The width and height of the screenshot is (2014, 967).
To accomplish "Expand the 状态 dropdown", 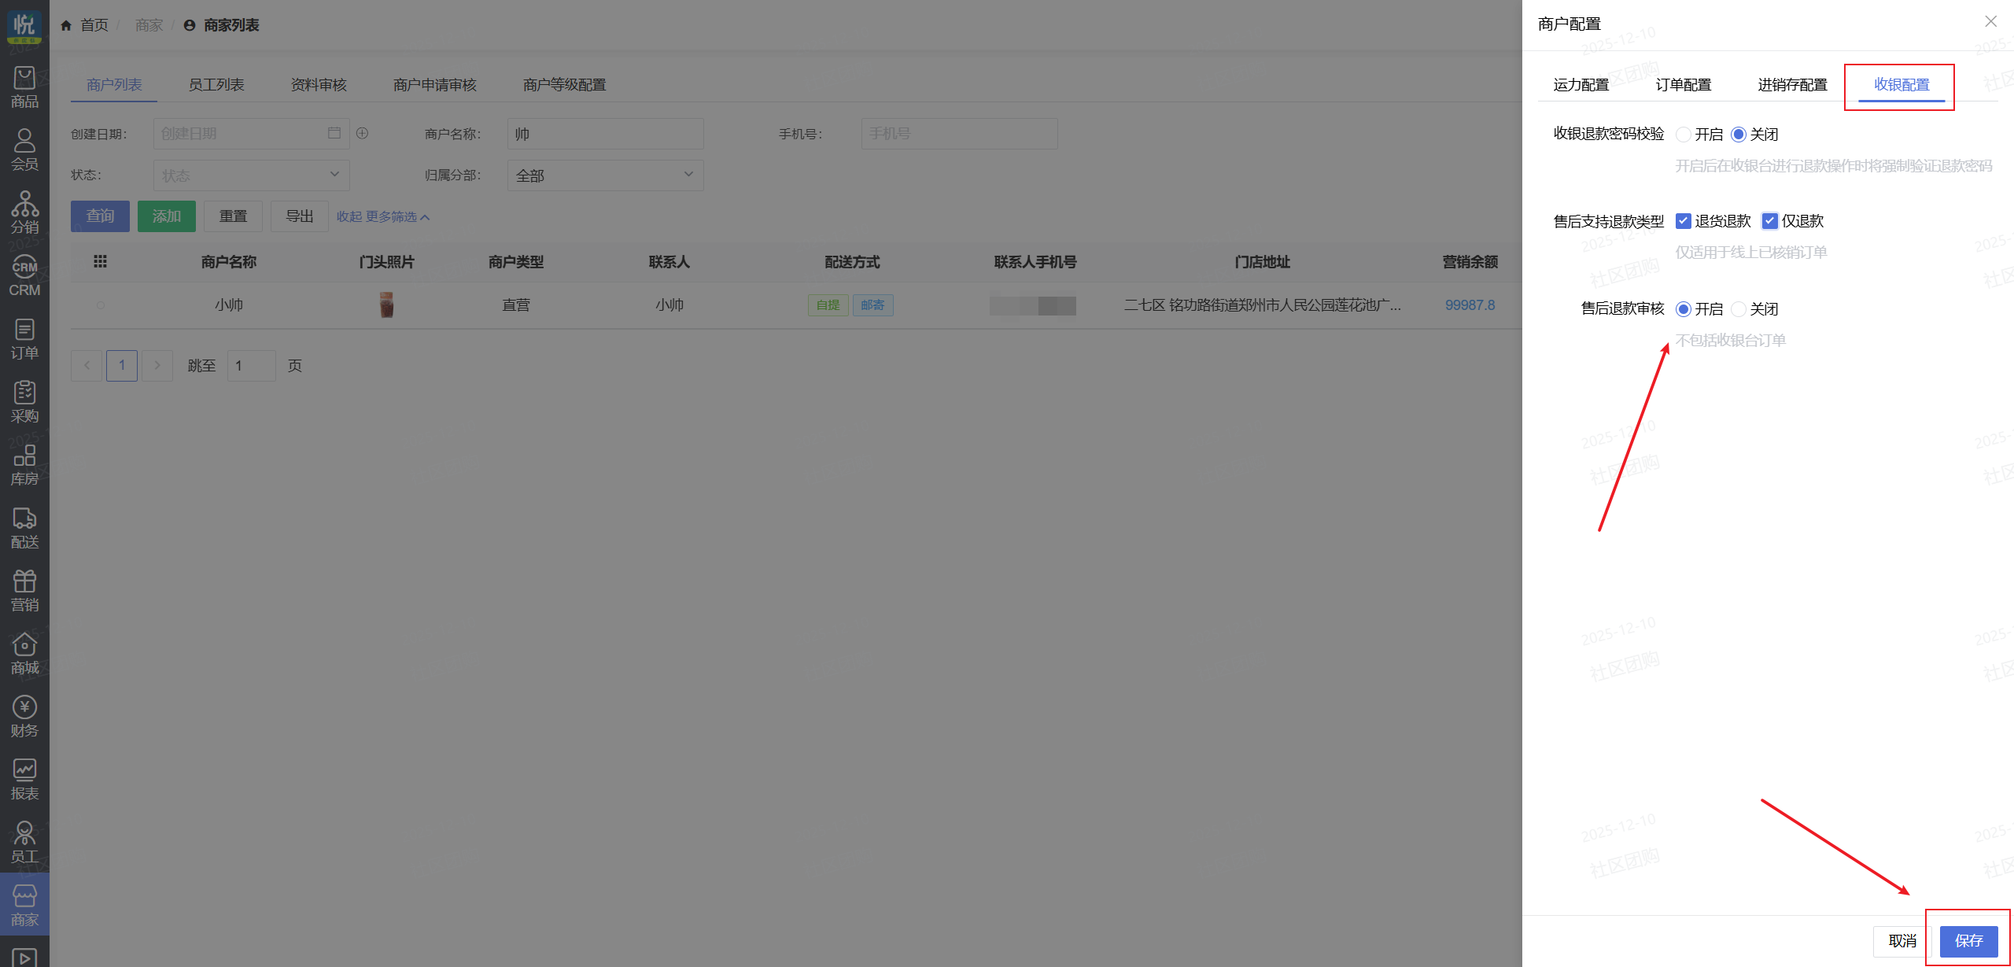I will tap(251, 175).
